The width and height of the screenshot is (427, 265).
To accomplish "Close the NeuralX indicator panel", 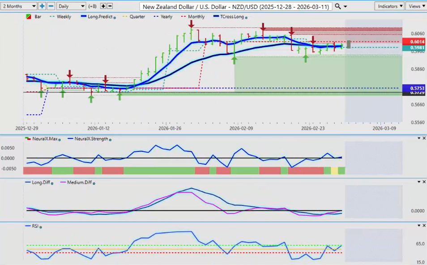I will pos(424,138).
